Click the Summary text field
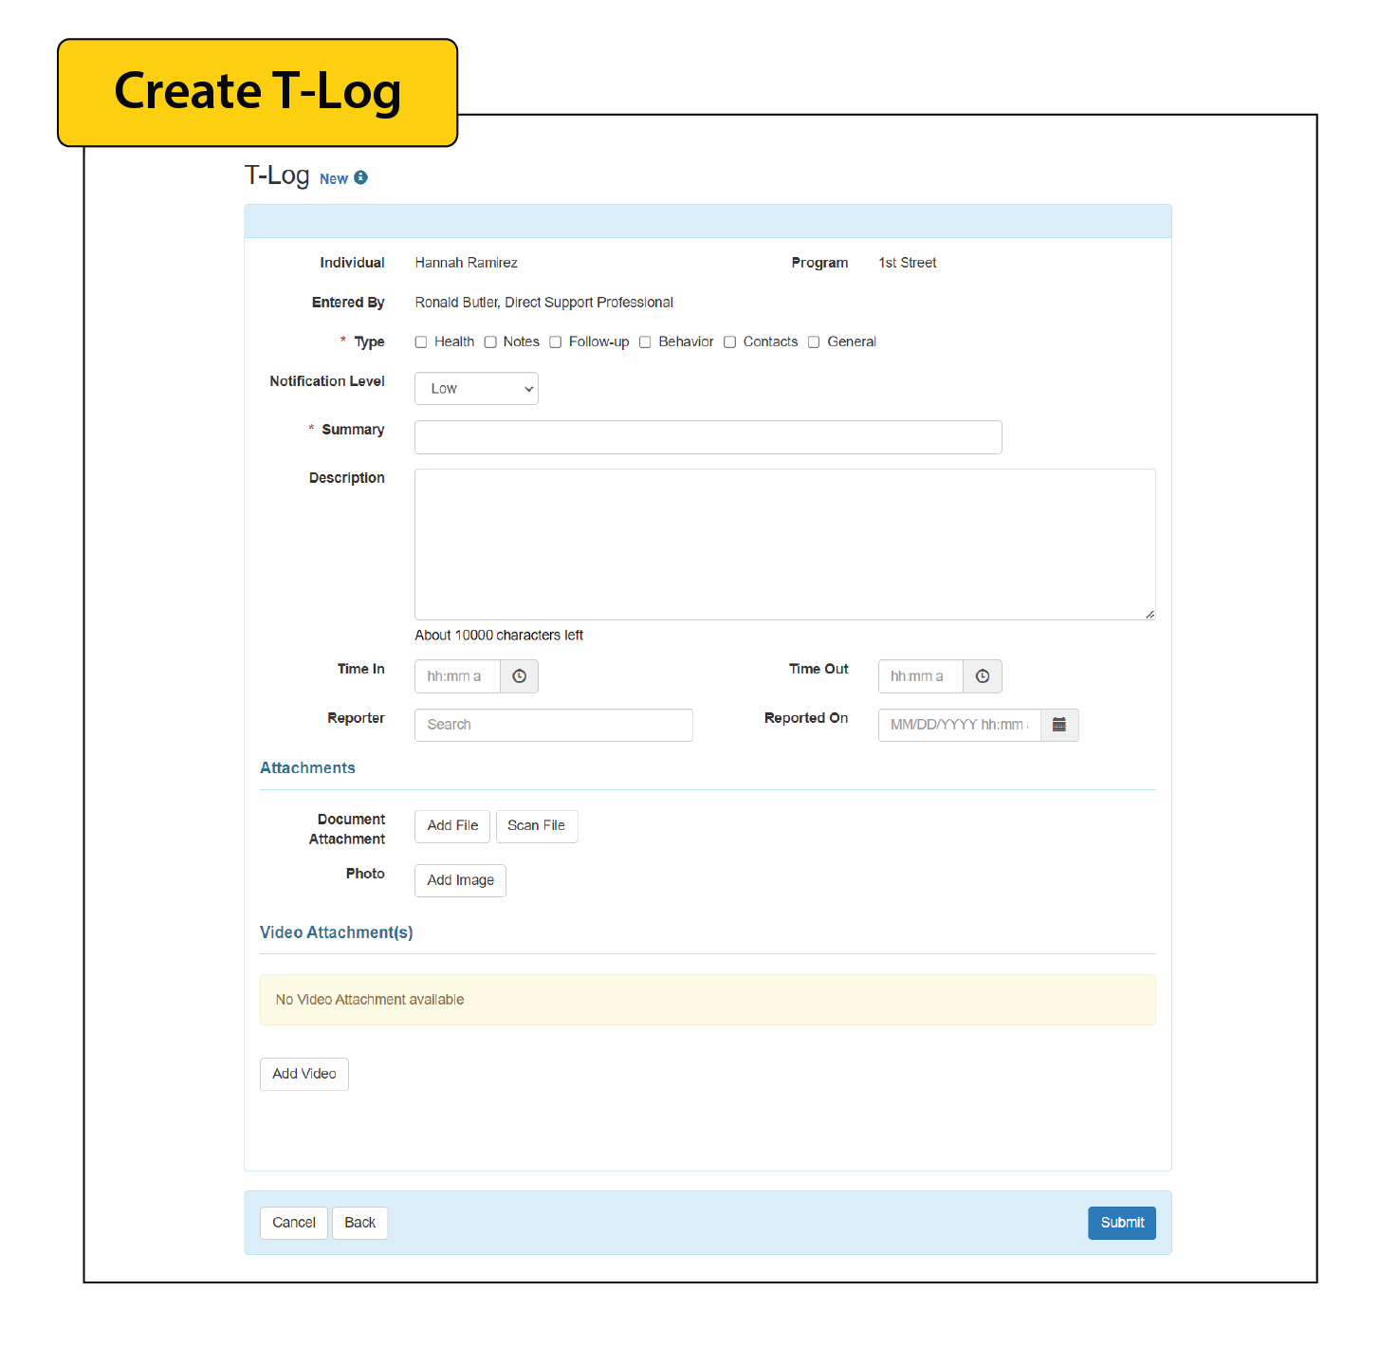Screen dimensions: 1379x1365 coord(707,436)
